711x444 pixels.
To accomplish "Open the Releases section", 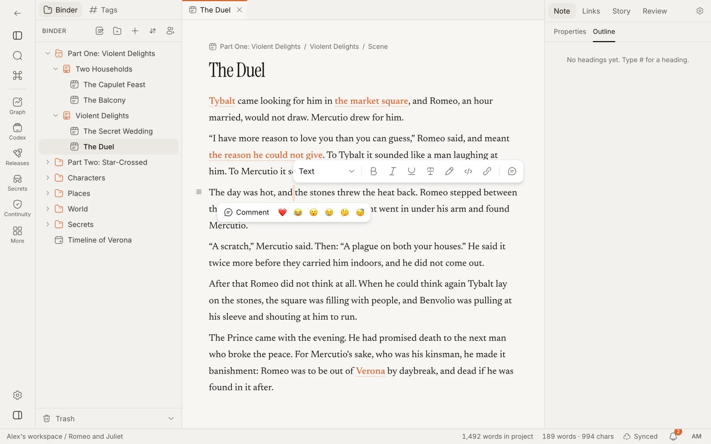I will (17, 157).
